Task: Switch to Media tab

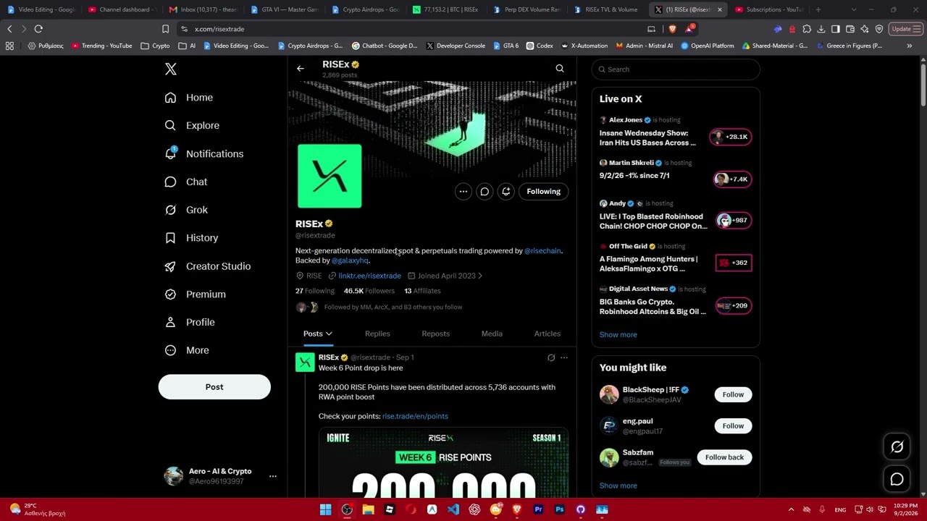Action: click(x=492, y=334)
